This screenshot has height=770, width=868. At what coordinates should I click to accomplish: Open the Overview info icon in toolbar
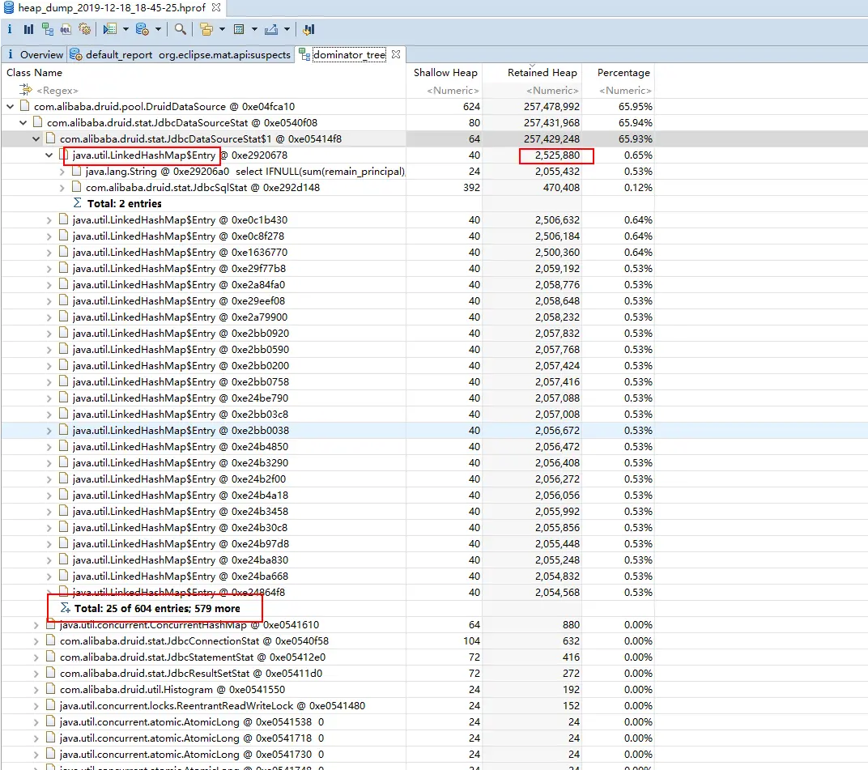[10, 29]
